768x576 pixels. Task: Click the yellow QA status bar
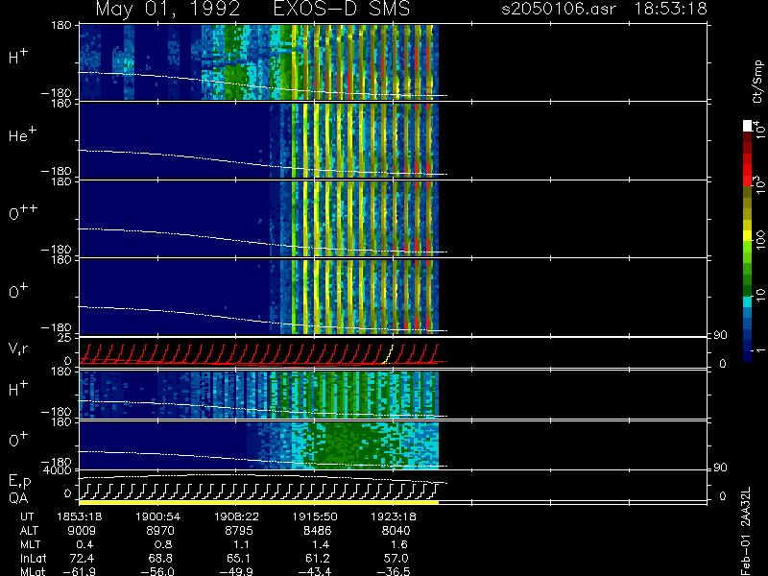(258, 502)
